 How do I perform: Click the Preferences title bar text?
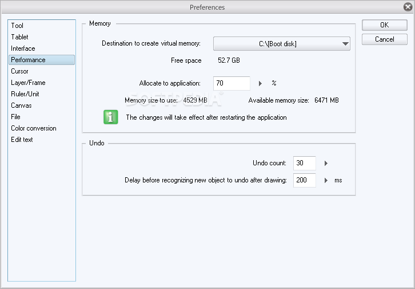click(207, 7)
